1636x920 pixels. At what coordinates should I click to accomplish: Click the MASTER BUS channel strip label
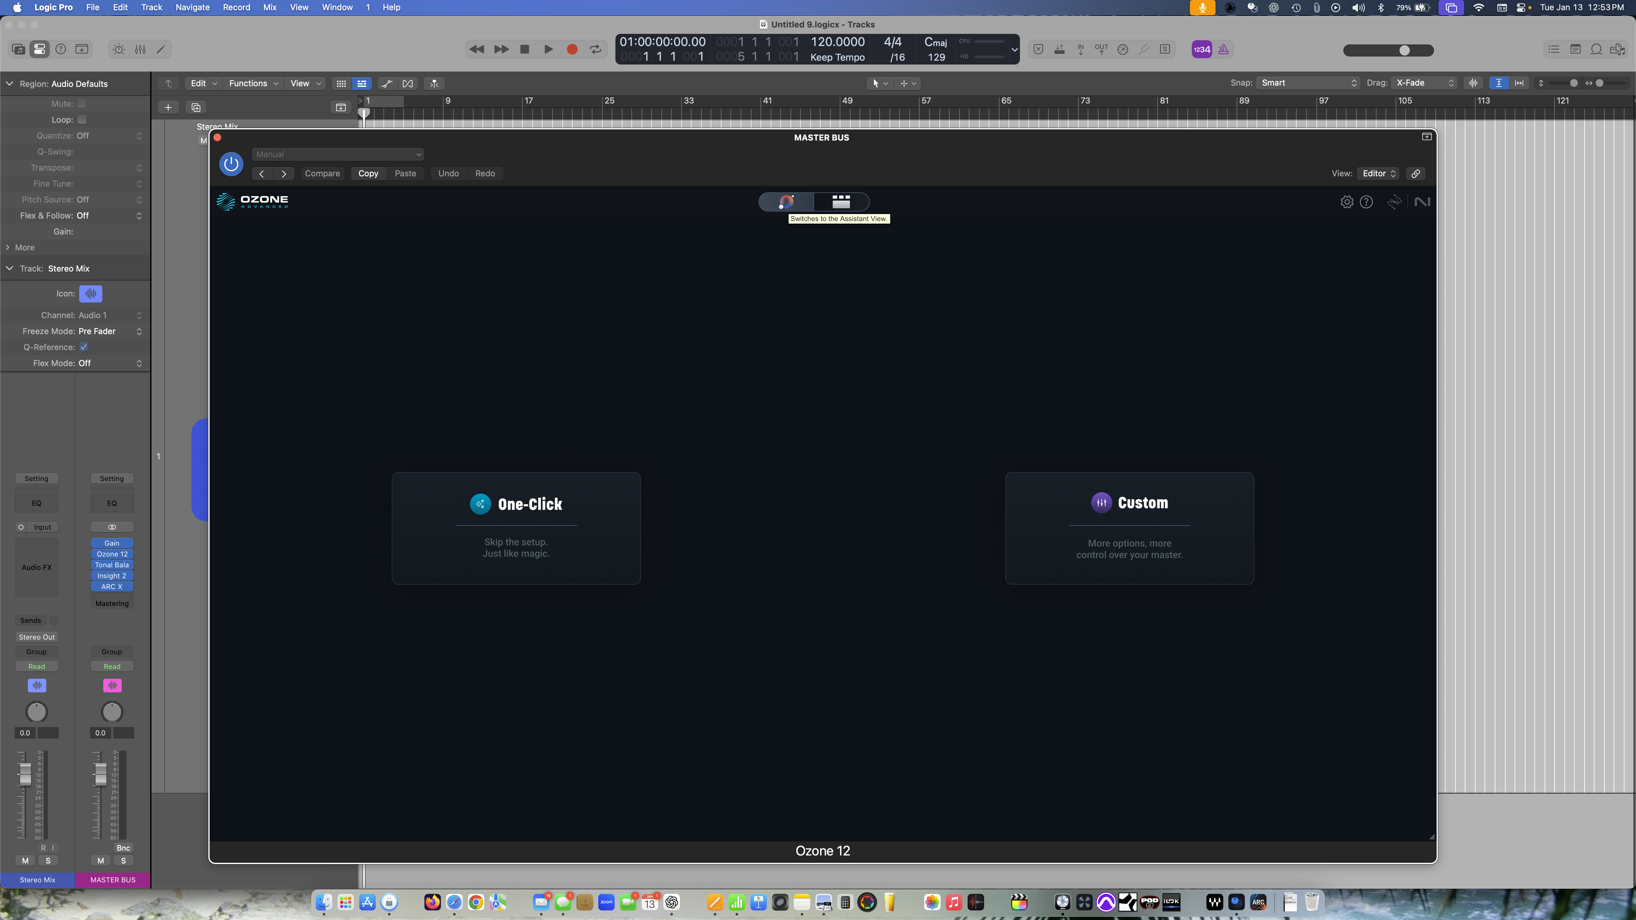pyautogui.click(x=112, y=879)
